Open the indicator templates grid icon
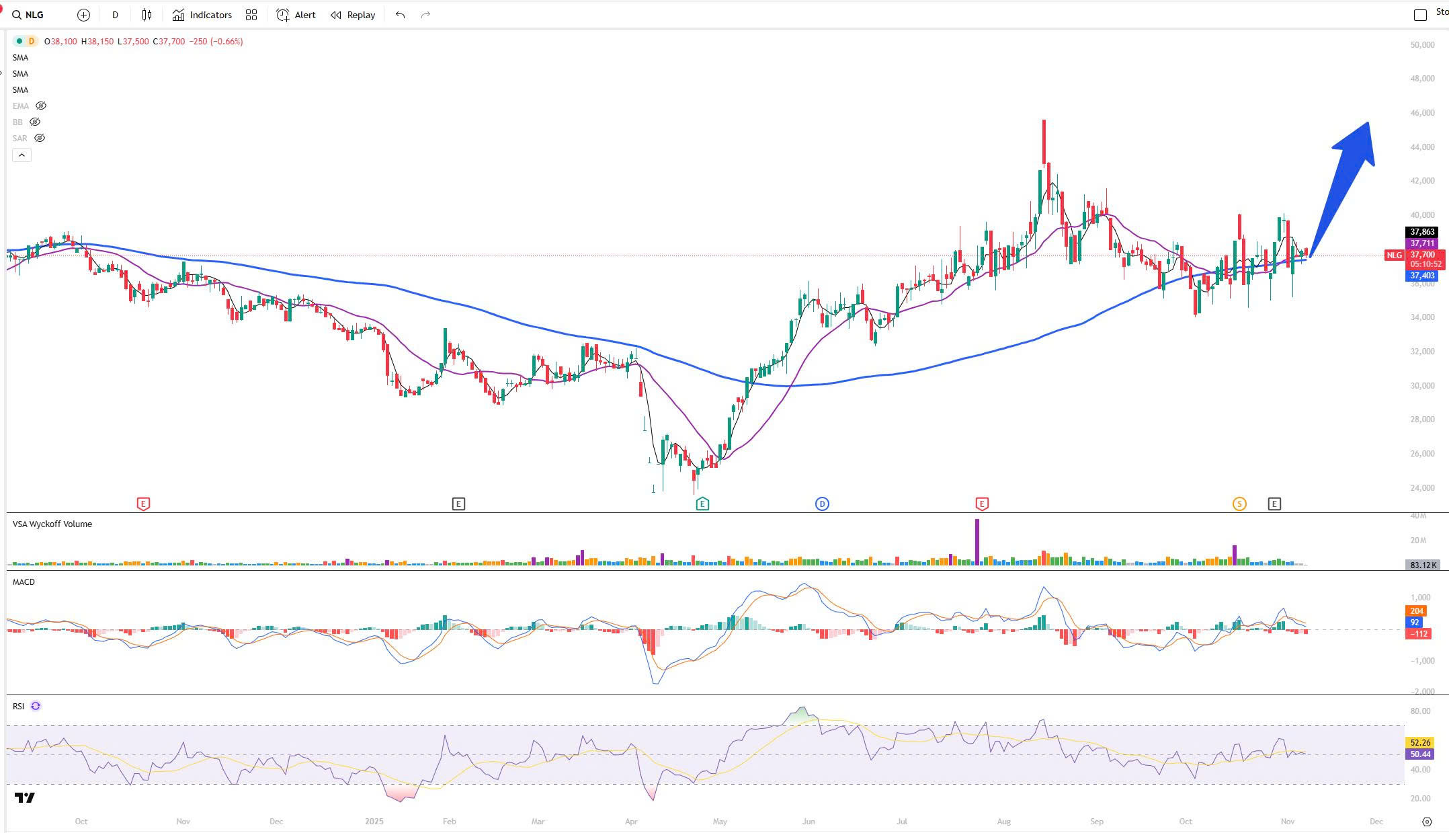This screenshot has width=1449, height=833. click(x=251, y=15)
